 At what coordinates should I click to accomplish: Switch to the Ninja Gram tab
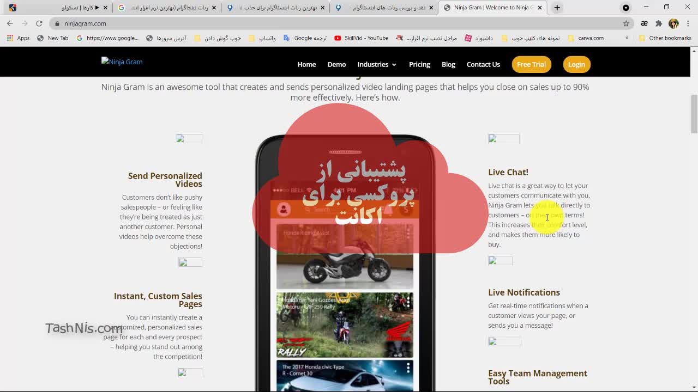491,8
